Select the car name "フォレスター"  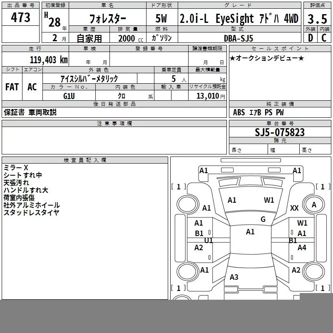click(108, 19)
